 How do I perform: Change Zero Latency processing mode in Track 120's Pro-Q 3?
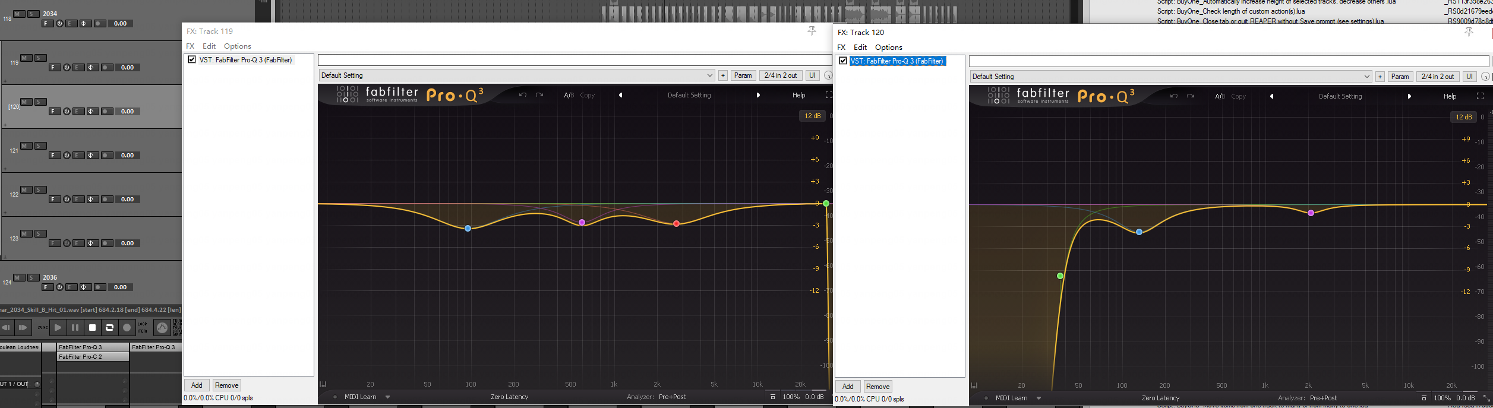tap(1160, 398)
